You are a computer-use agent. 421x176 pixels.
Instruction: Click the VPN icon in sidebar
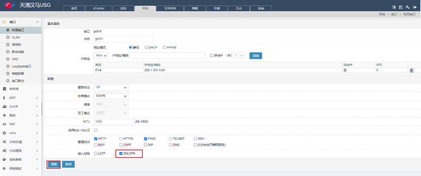click(4, 133)
